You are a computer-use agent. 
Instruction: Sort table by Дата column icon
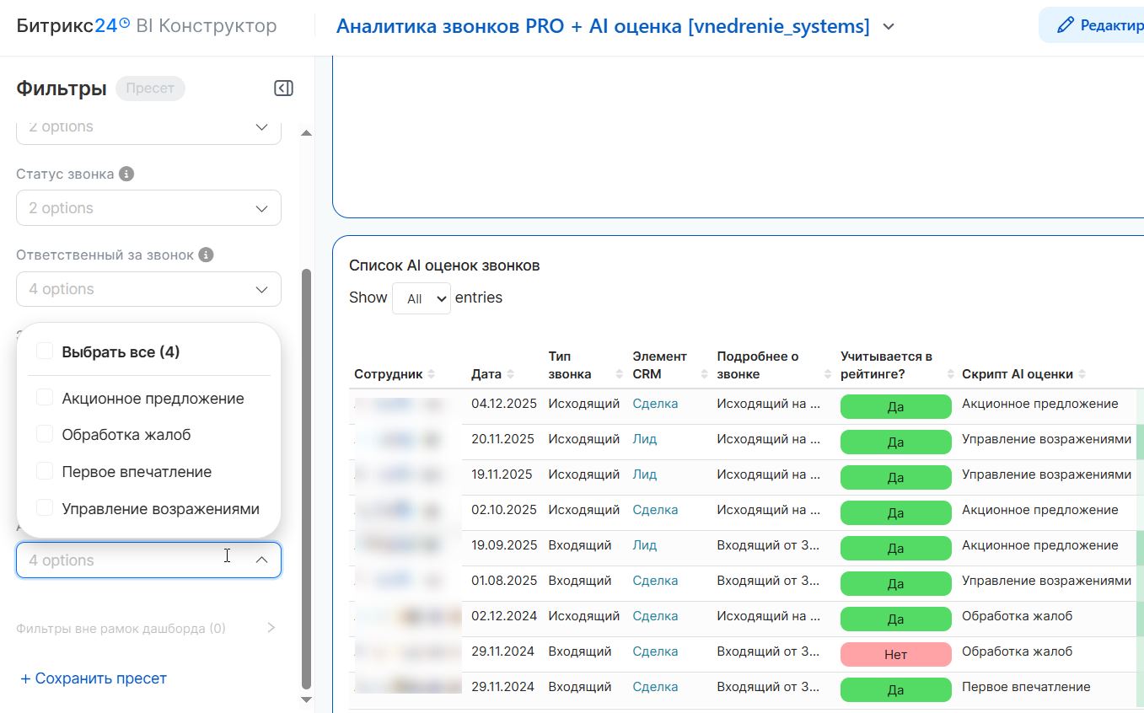click(510, 374)
